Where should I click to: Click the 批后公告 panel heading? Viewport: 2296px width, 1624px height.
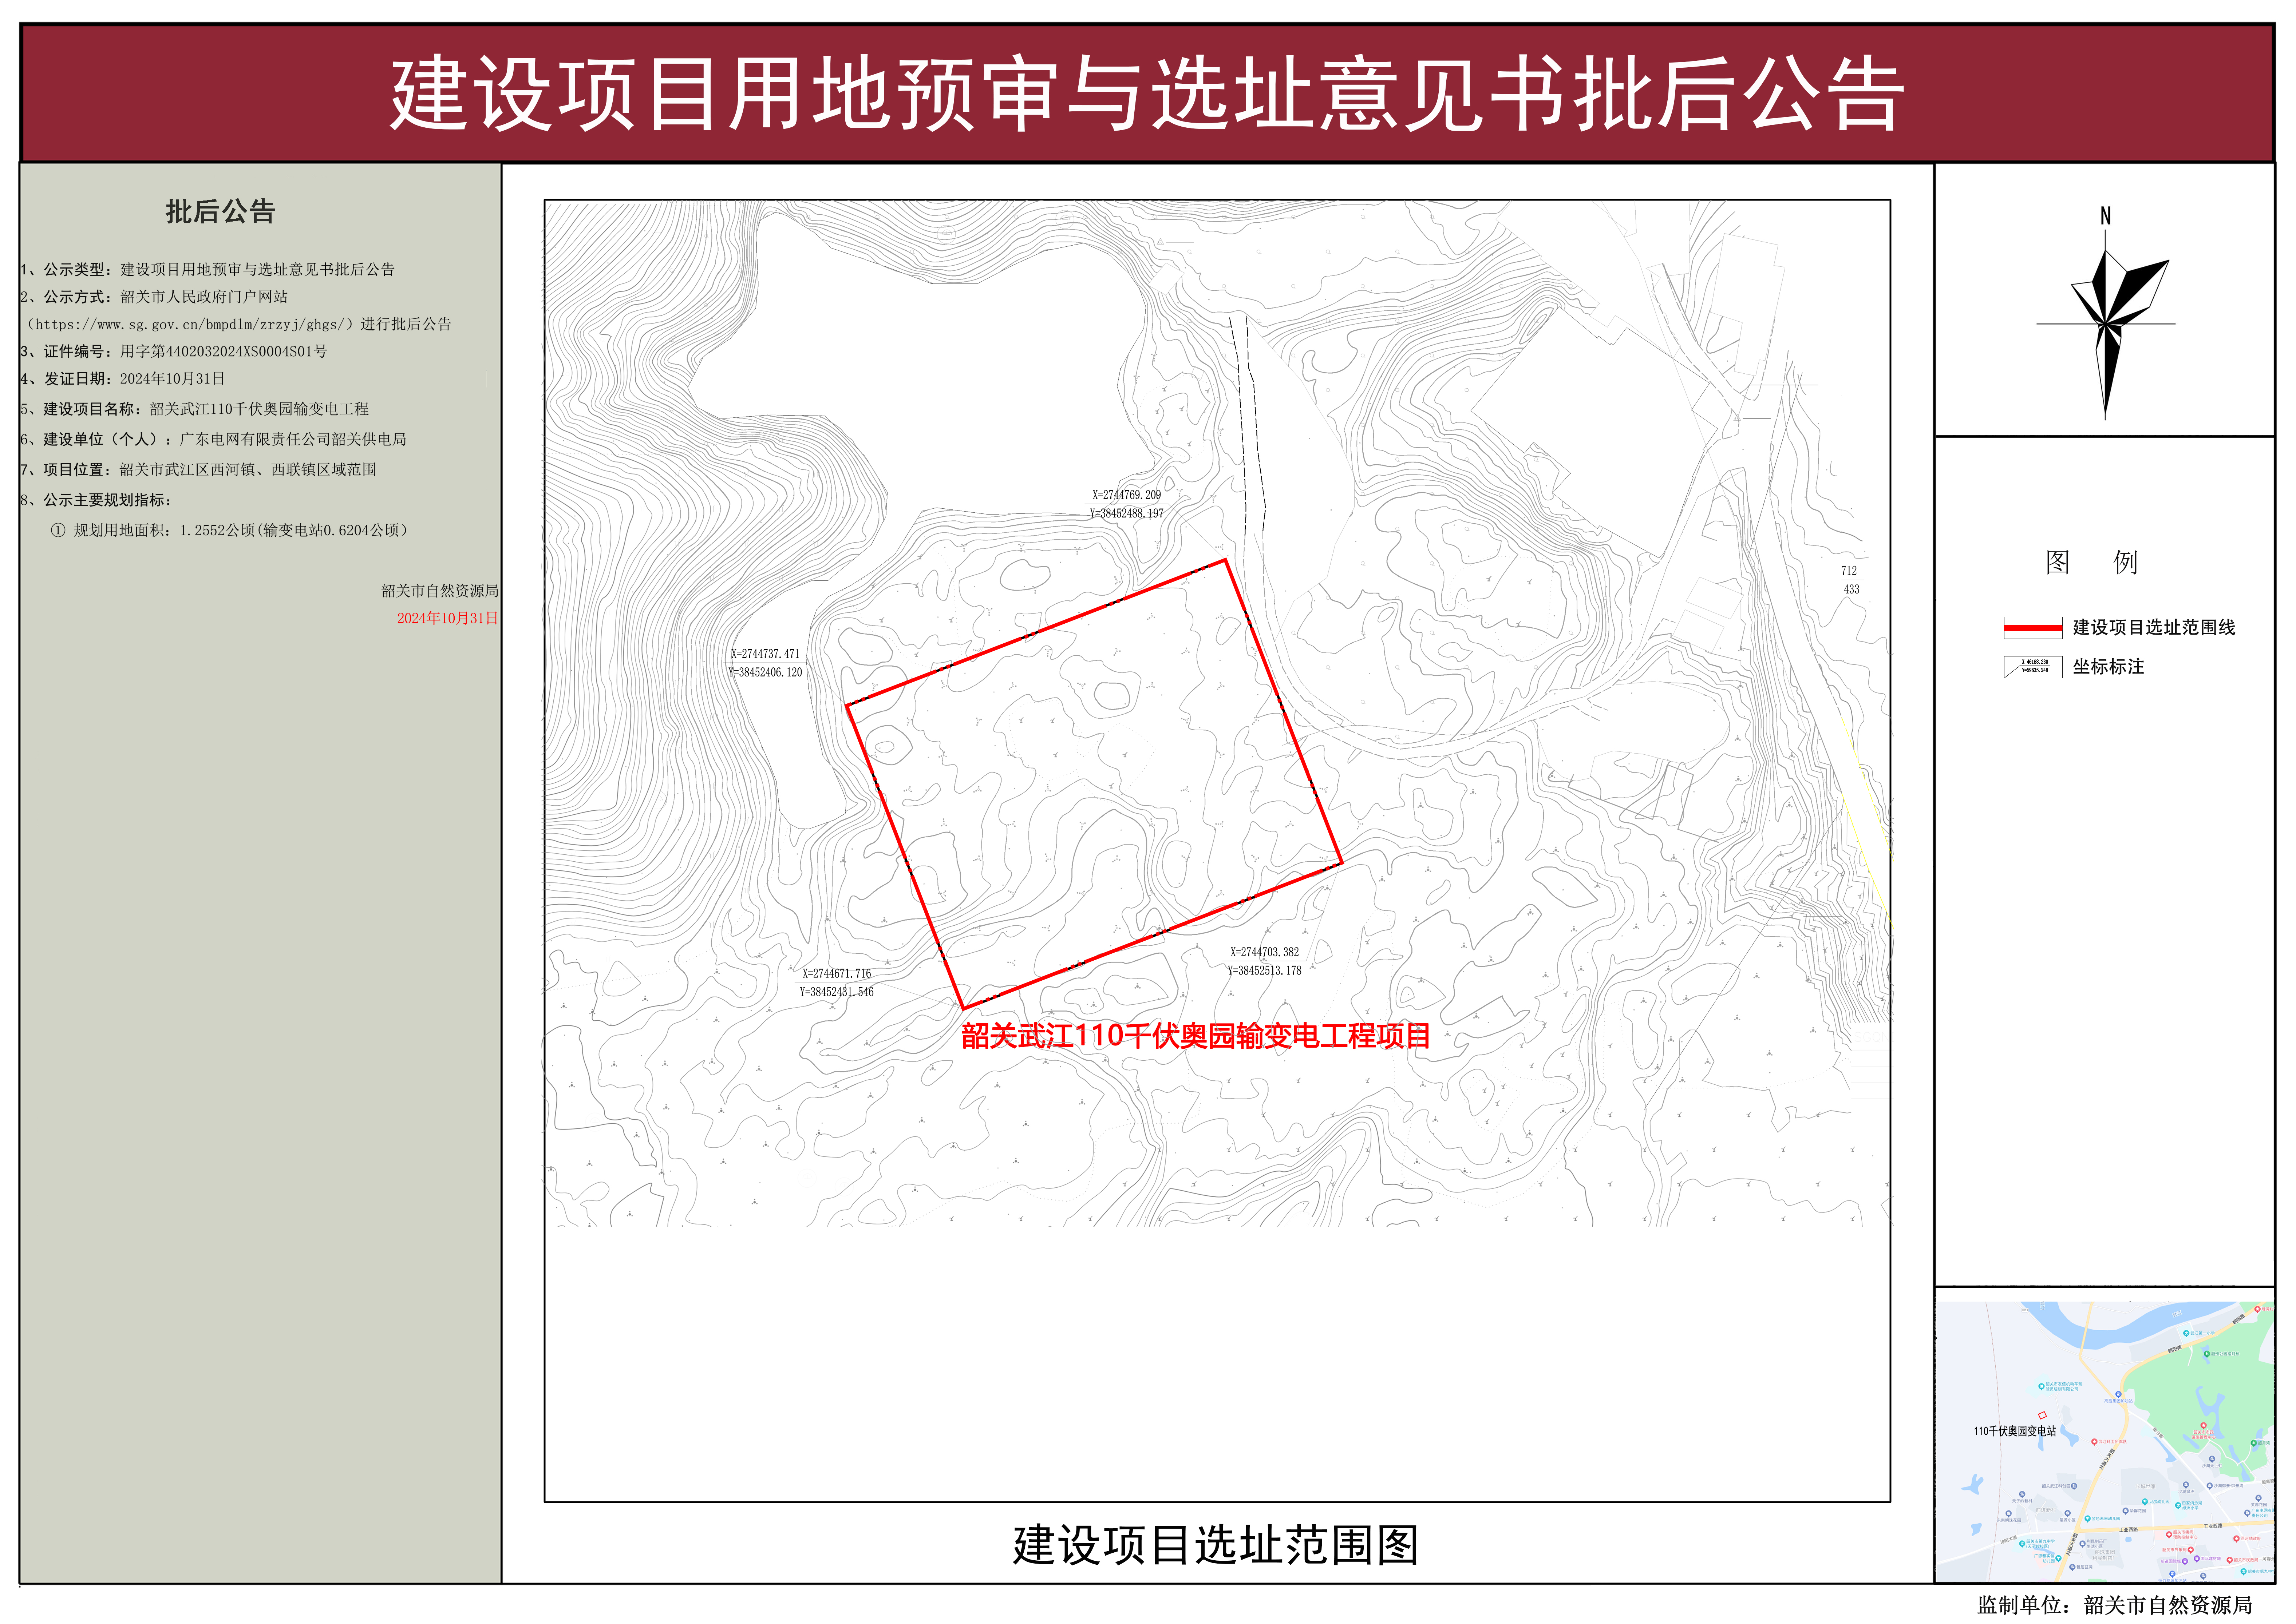pos(220,212)
